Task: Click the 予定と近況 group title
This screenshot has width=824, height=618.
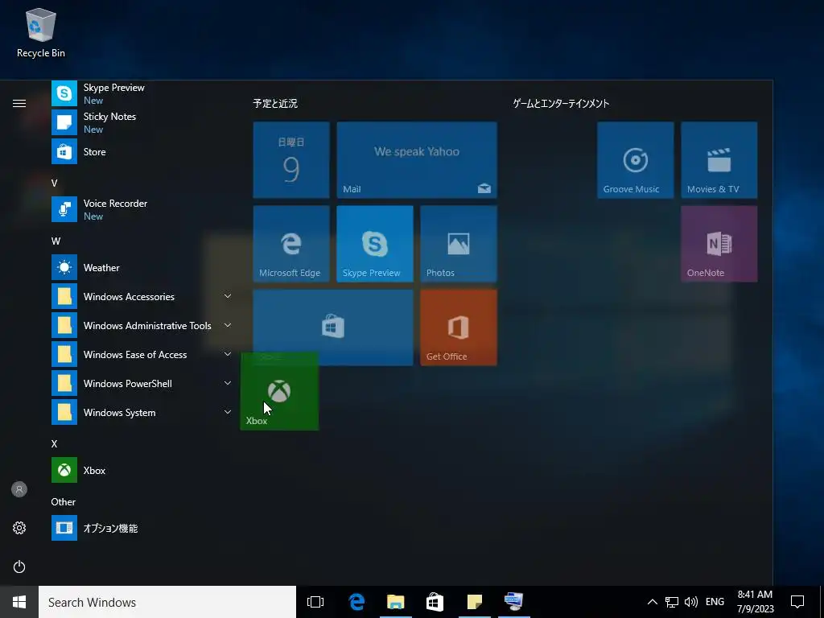Action: point(275,104)
